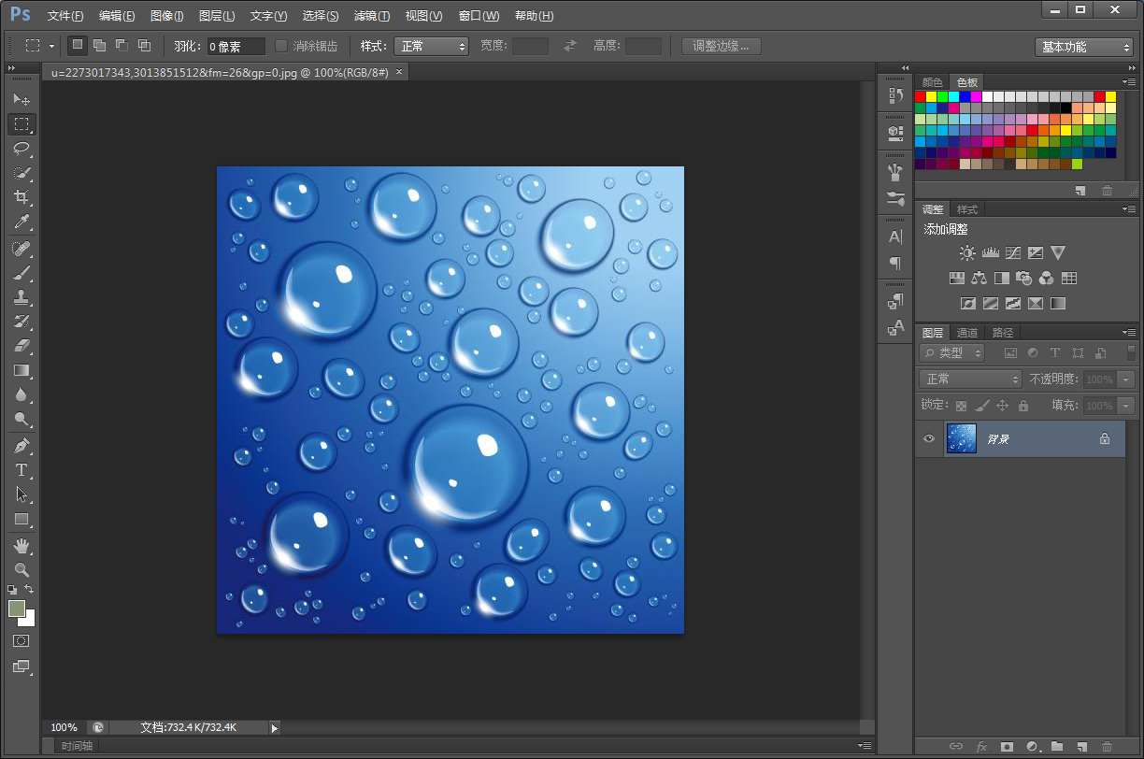Select the Hand tool
1144x759 pixels.
[21, 545]
